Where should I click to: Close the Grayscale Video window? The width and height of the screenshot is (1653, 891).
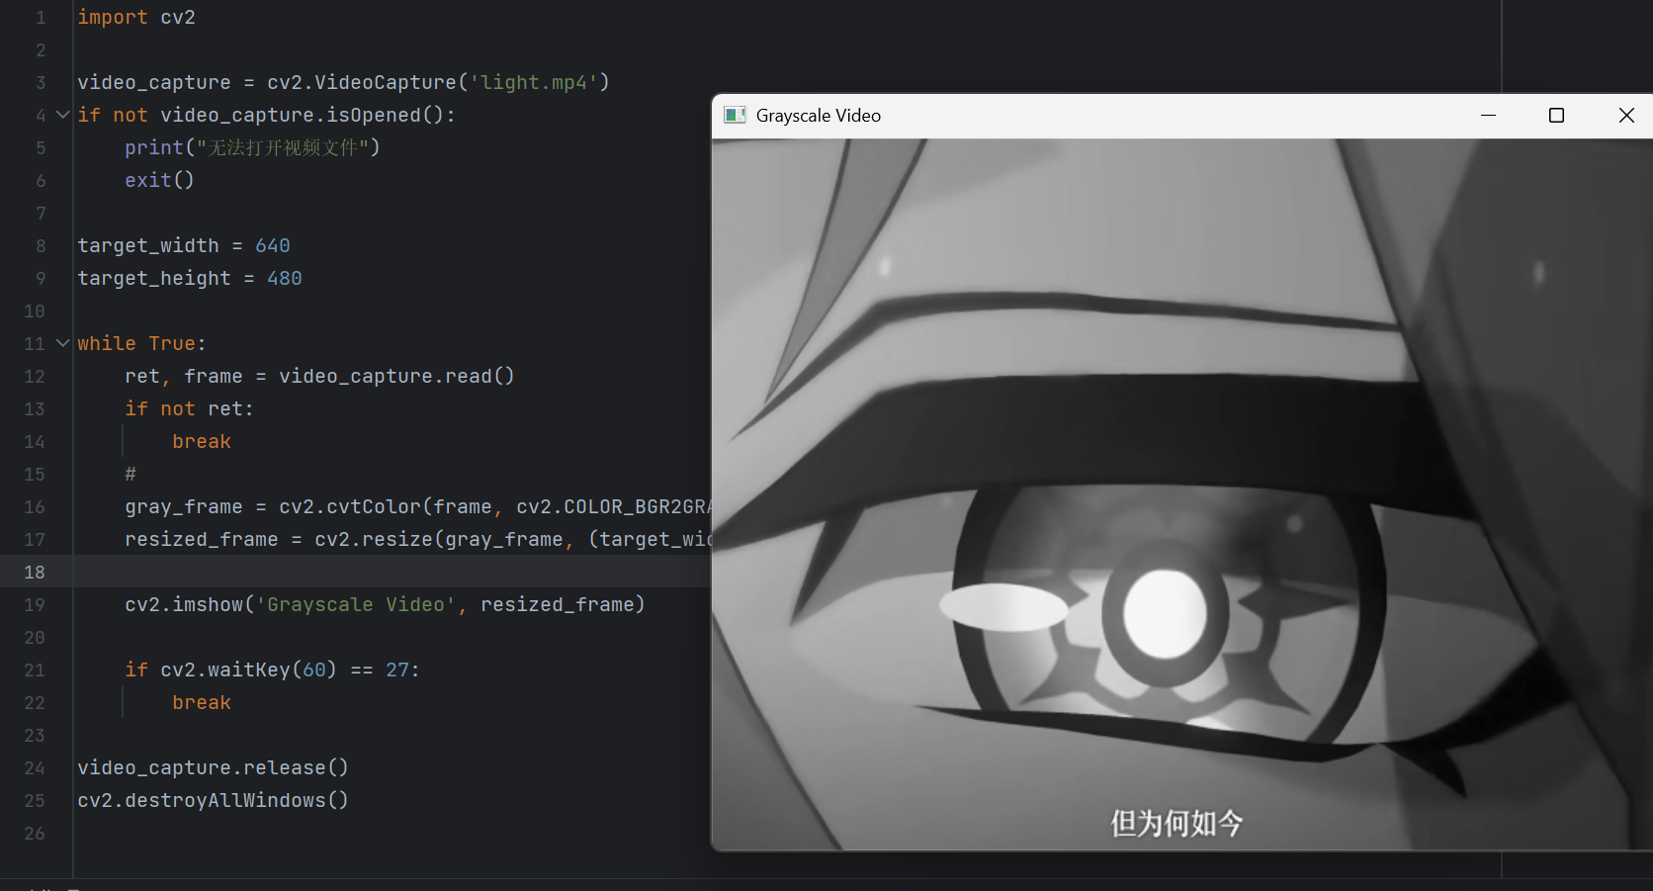[x=1626, y=116]
